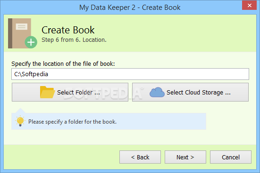Click the Create Book notebook icon

[x=23, y=33]
